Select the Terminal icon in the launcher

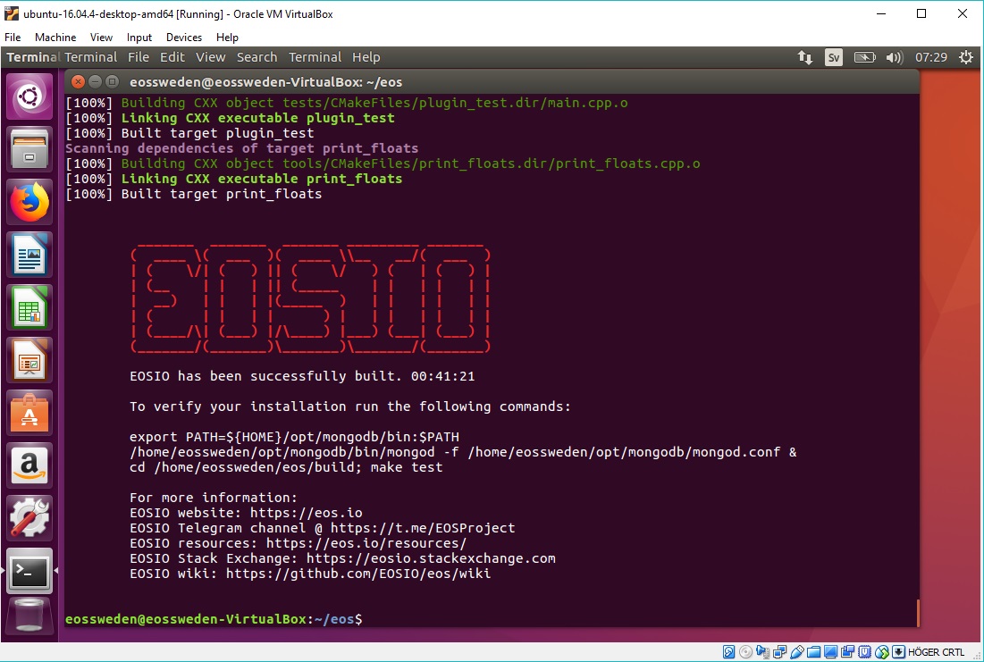[29, 571]
